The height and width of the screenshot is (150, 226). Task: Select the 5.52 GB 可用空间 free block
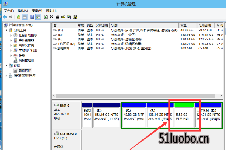tap(184, 115)
